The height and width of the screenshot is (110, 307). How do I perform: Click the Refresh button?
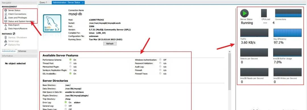click(110, 44)
